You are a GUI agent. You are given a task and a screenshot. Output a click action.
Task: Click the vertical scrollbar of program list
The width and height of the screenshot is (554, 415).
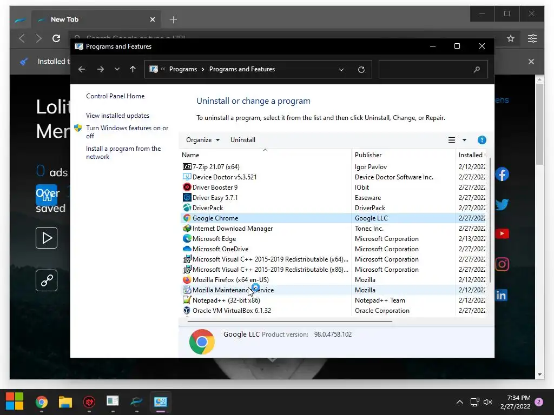[x=490, y=220]
